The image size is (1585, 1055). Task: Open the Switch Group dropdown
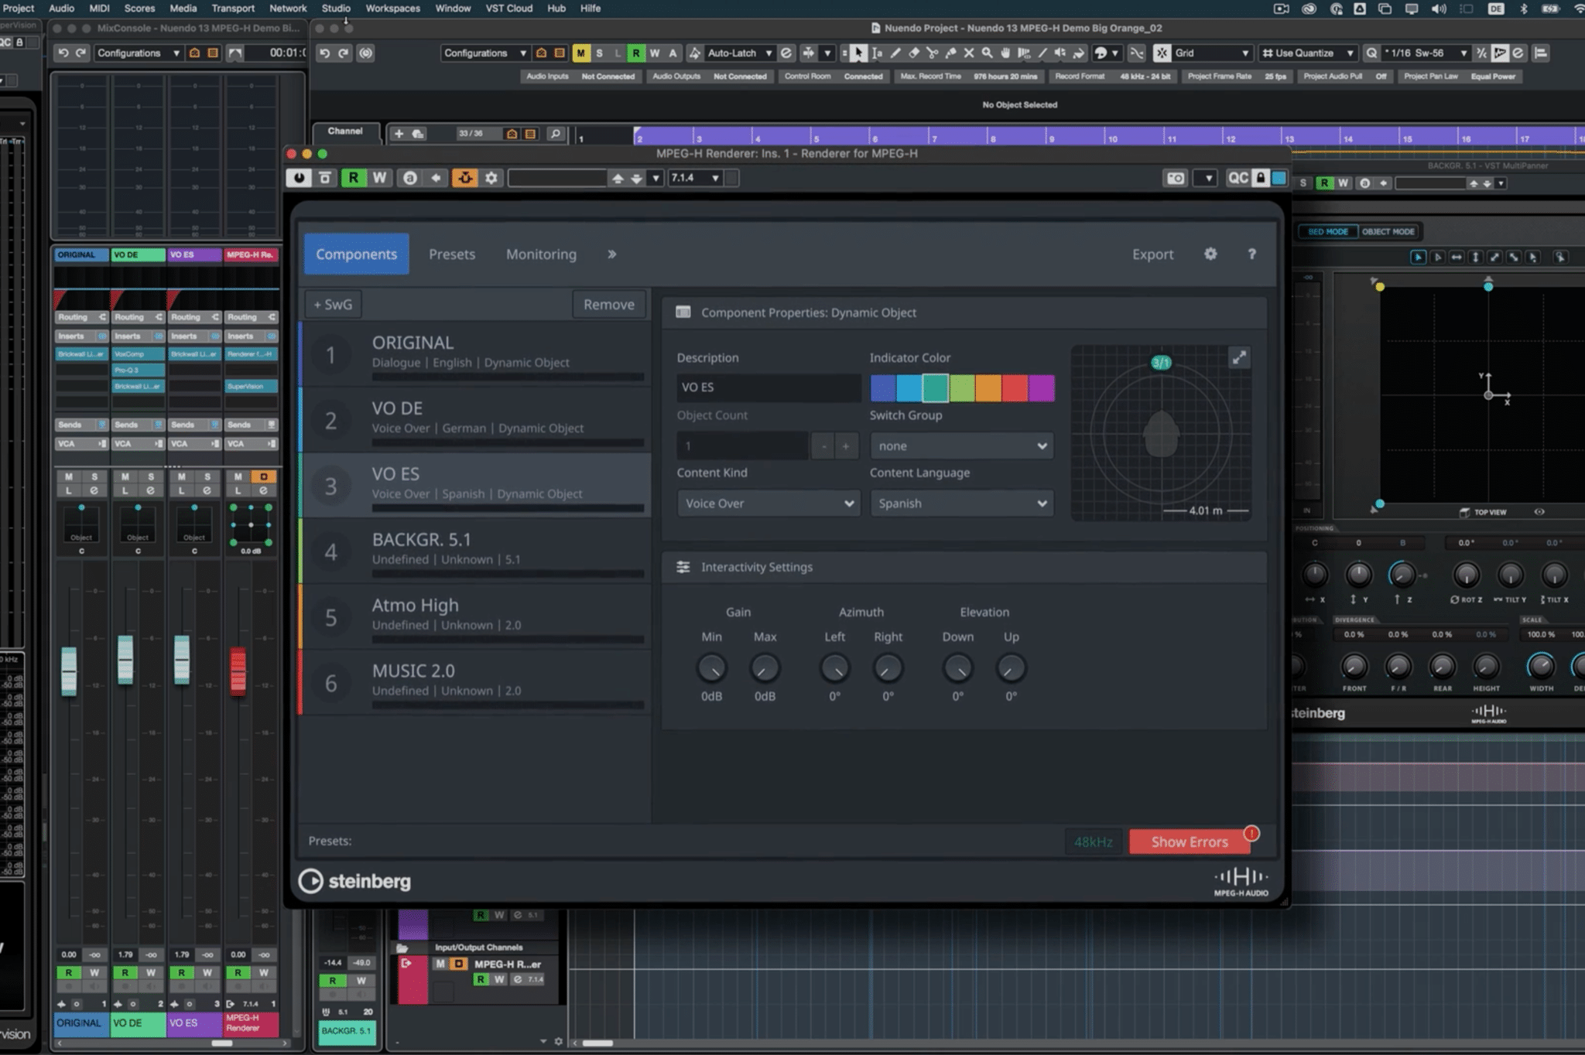point(961,446)
